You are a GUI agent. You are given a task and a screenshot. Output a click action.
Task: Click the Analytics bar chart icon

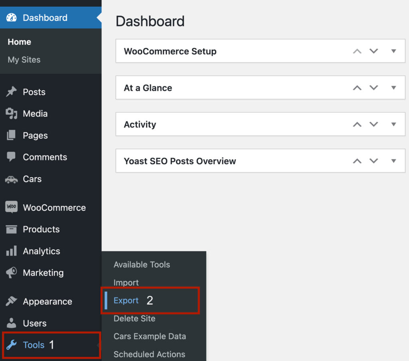[x=12, y=251]
